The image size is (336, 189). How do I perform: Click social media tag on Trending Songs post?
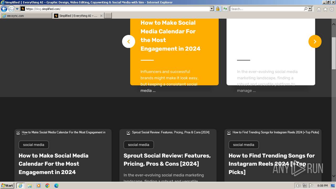point(244,145)
